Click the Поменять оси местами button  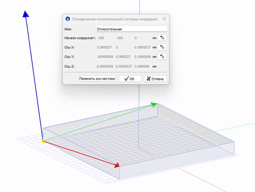tap(97, 79)
